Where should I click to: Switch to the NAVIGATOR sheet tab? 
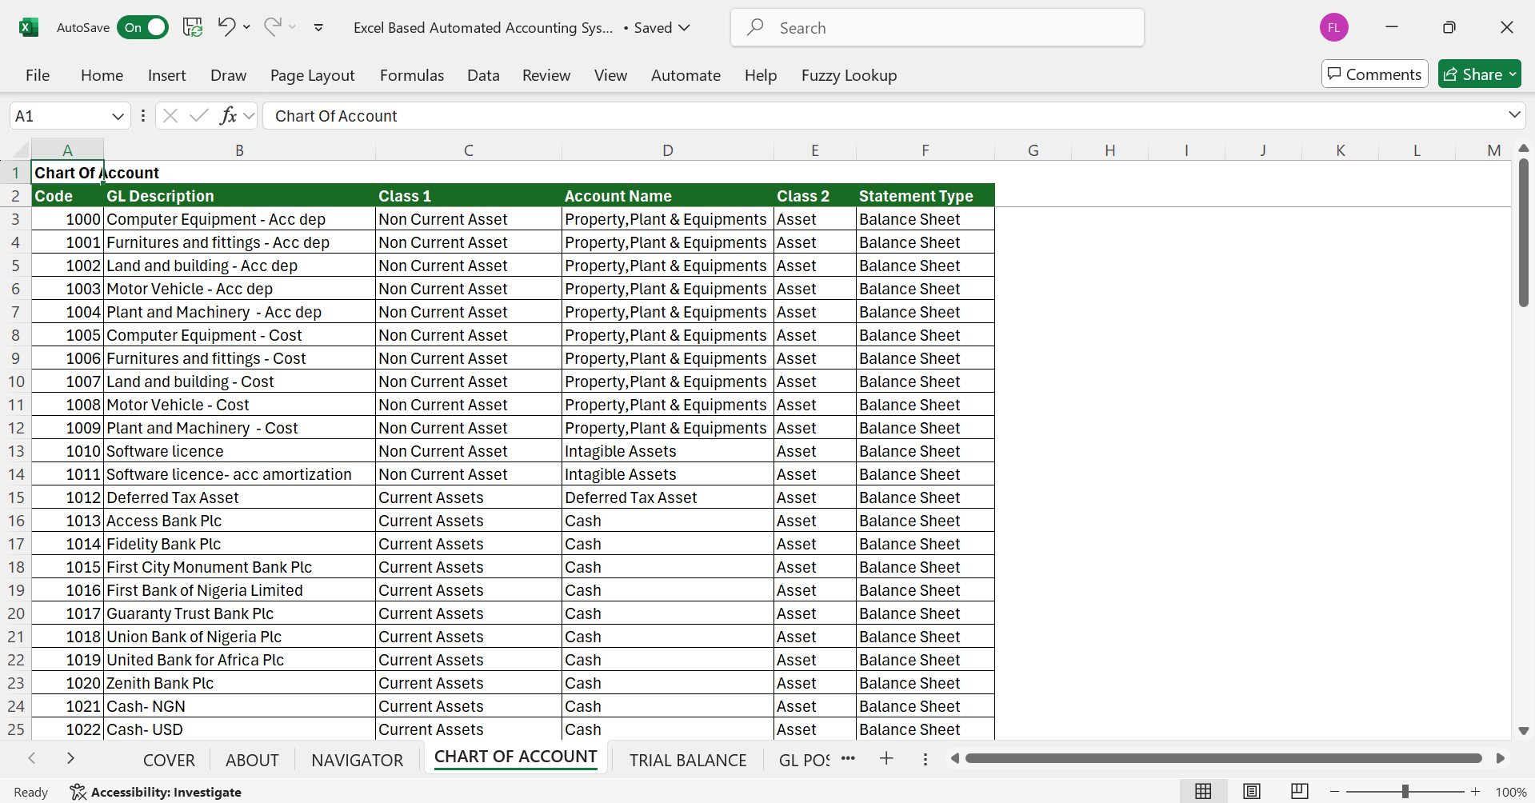357,760
